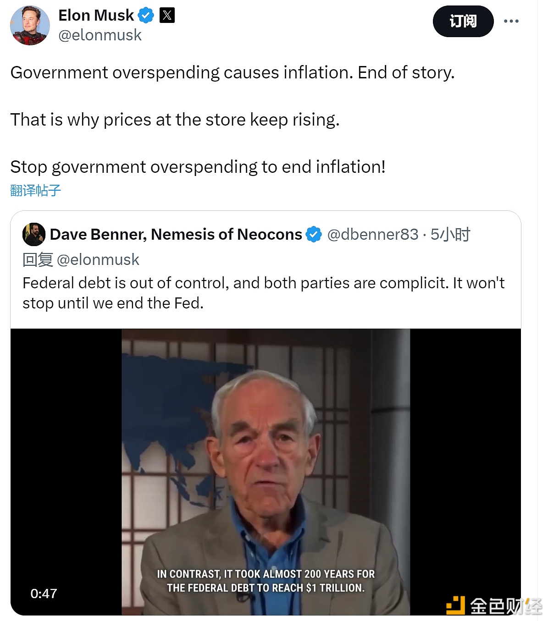Play the embedded video in the quoted post
548x621 pixels.
(266, 472)
